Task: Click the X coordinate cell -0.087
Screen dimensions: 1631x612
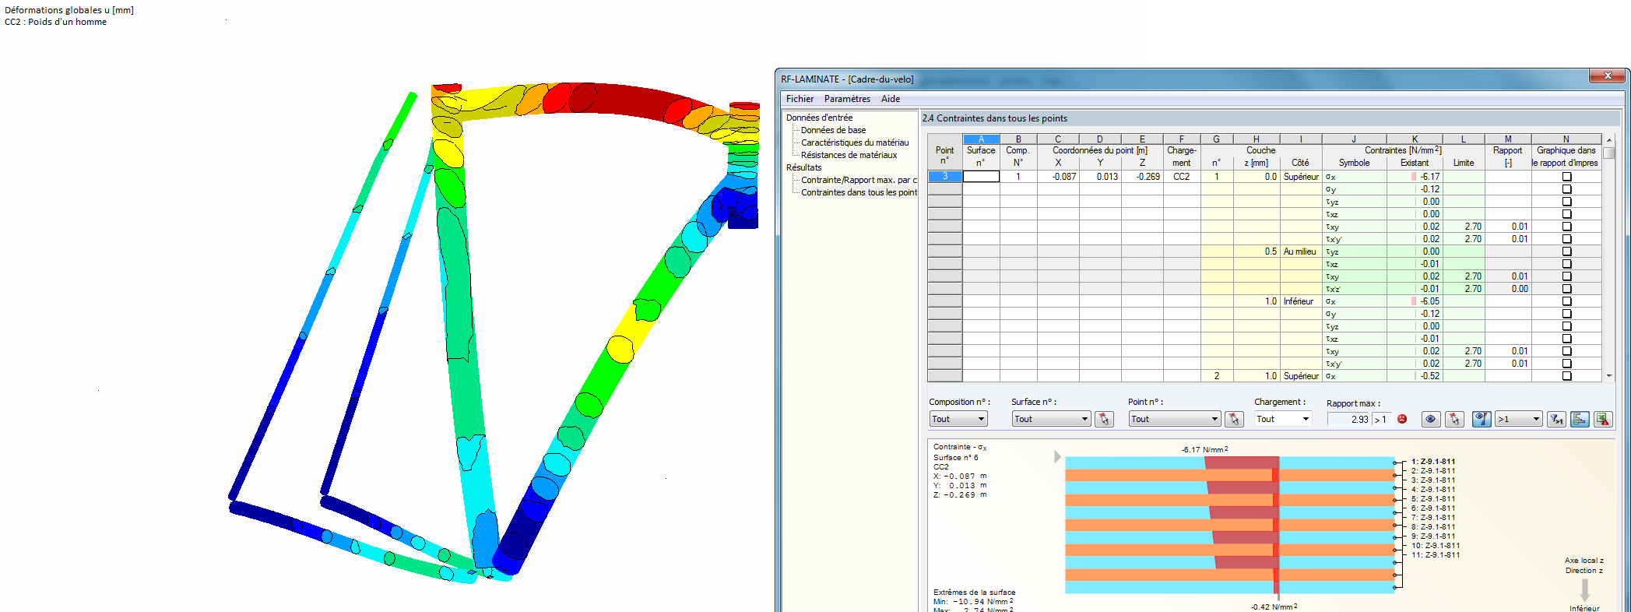Action: pyautogui.click(x=1057, y=177)
